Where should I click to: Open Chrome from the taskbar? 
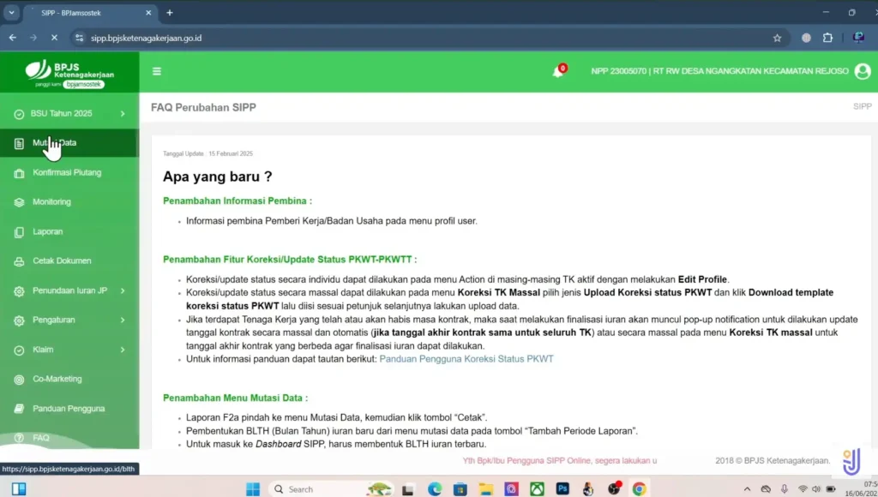click(640, 488)
